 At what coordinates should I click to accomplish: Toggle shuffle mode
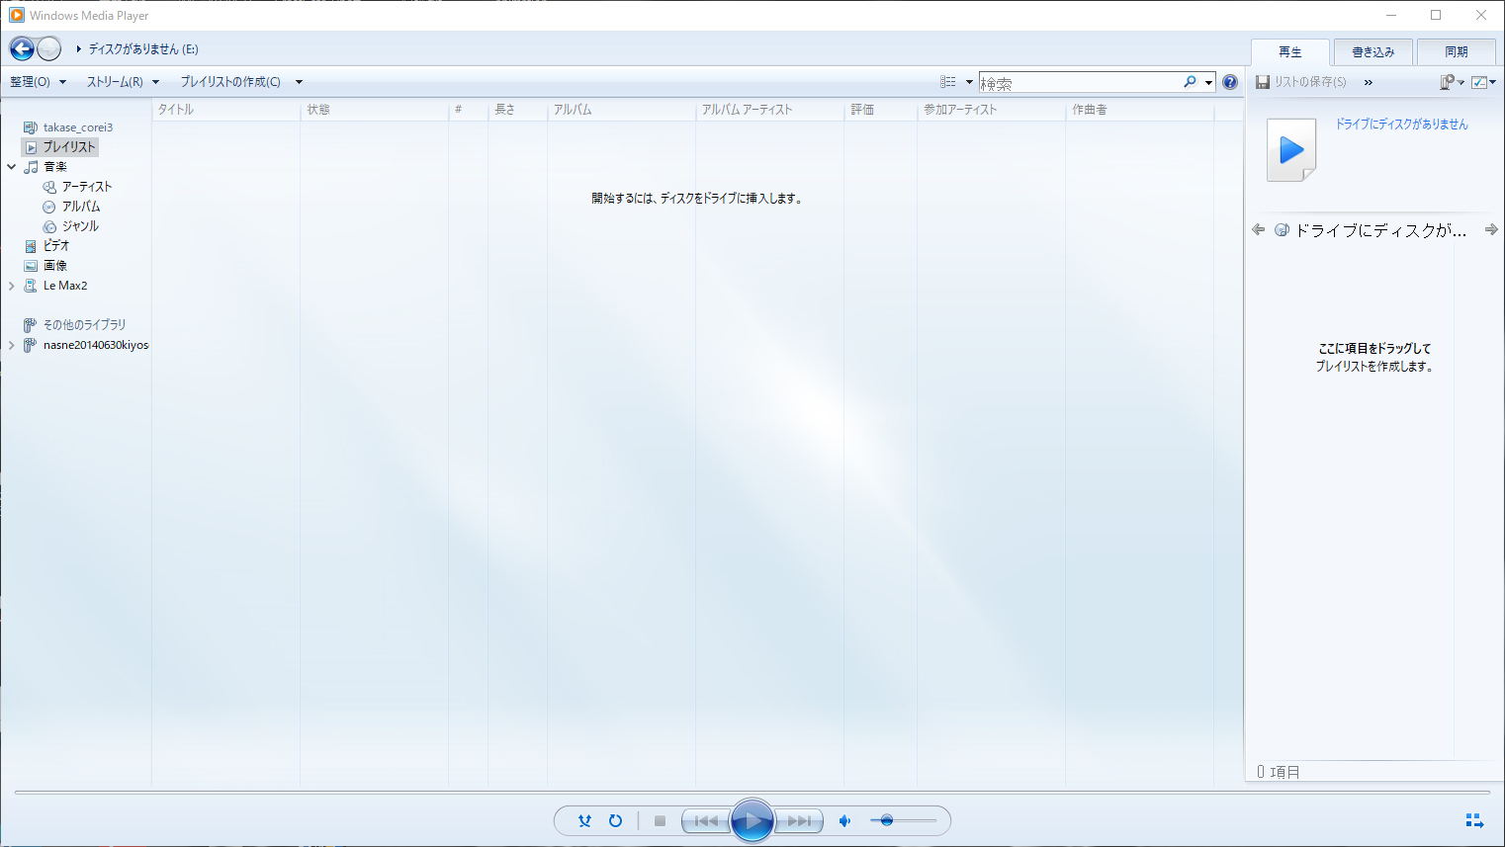[584, 820]
